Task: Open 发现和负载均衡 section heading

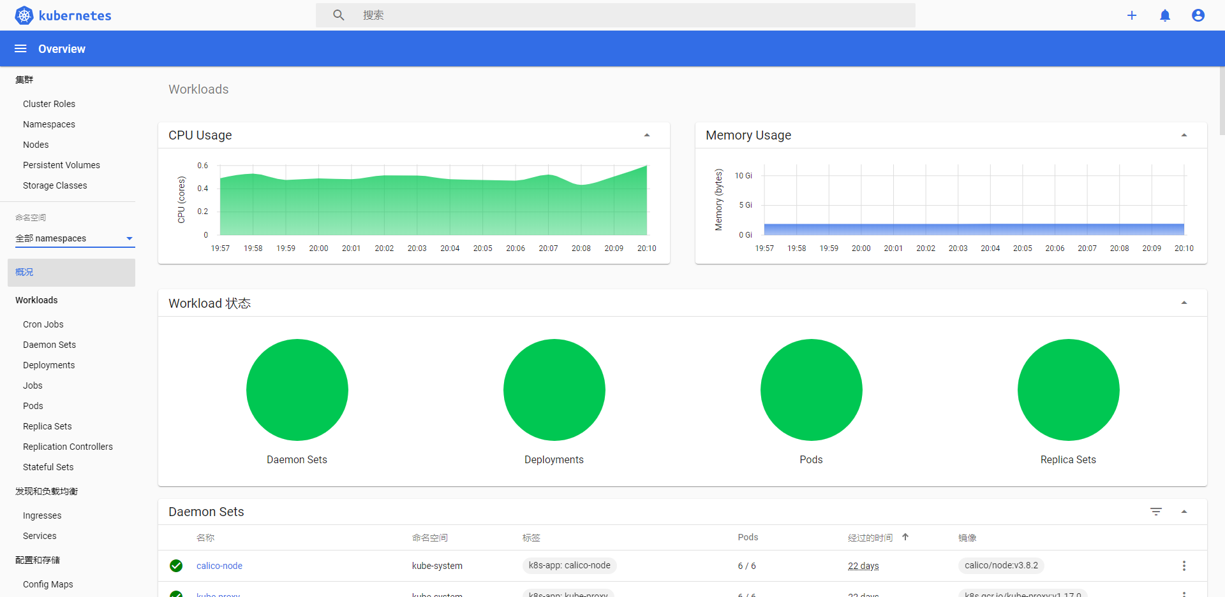Action: pyautogui.click(x=47, y=491)
